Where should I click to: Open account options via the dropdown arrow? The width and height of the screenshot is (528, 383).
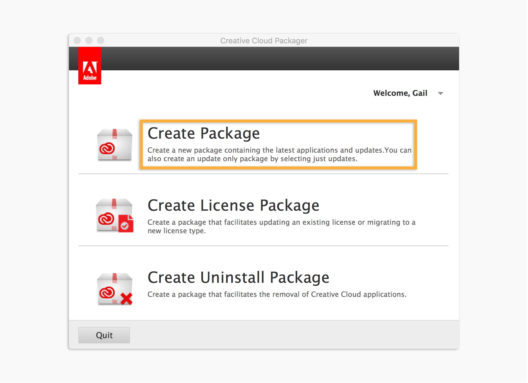tap(441, 93)
